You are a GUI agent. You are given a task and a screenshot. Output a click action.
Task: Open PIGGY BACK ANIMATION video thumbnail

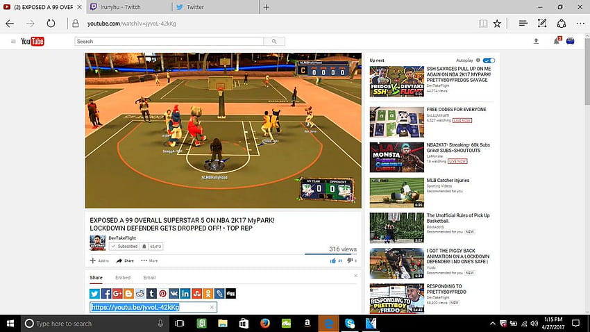point(396,263)
